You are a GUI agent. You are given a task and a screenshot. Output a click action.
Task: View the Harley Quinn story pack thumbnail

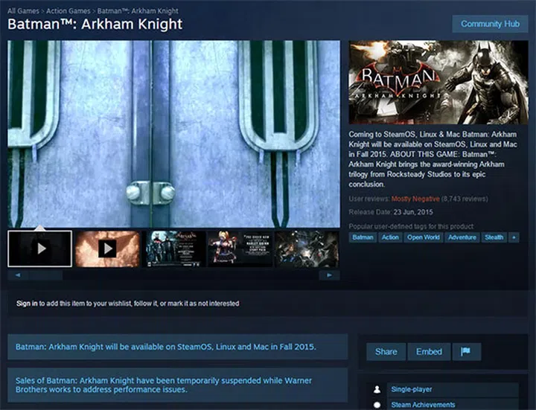coord(240,249)
